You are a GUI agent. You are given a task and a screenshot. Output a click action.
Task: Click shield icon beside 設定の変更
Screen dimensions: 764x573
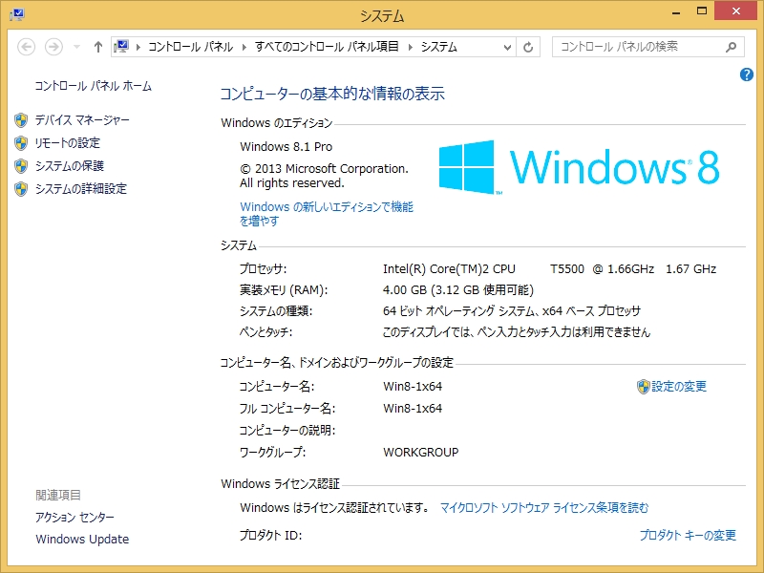[x=643, y=387]
